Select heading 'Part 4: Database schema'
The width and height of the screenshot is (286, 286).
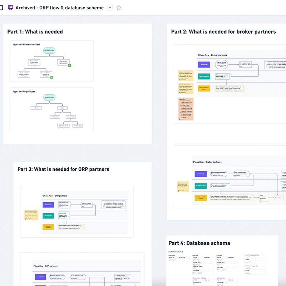[199, 243]
